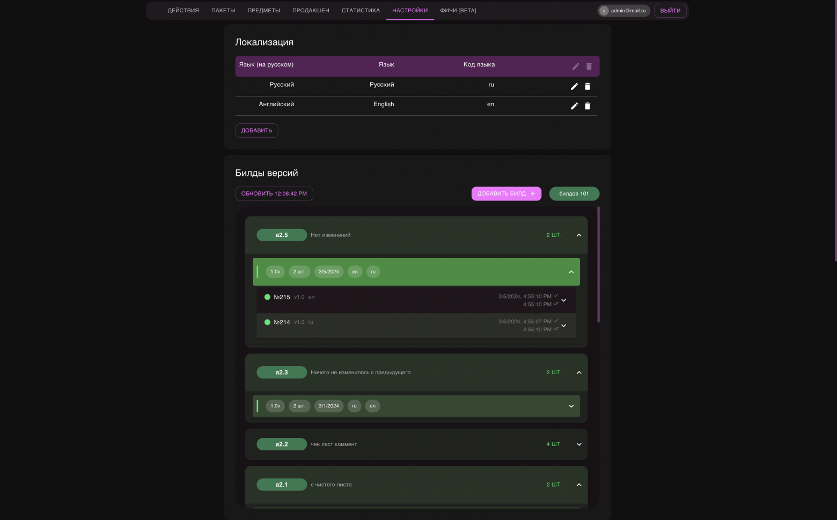
Task: Switch to the ПАКЕТЫ tab
Action: [223, 11]
